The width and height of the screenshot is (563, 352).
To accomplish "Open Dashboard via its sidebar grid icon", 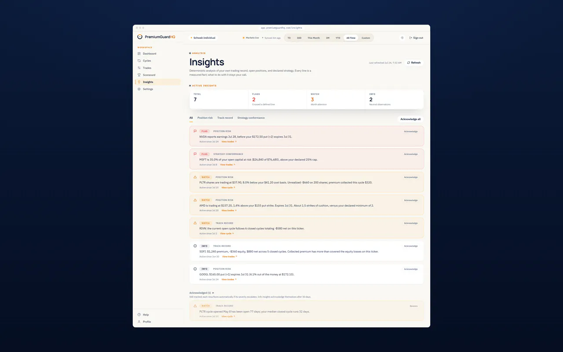I will click(x=139, y=54).
